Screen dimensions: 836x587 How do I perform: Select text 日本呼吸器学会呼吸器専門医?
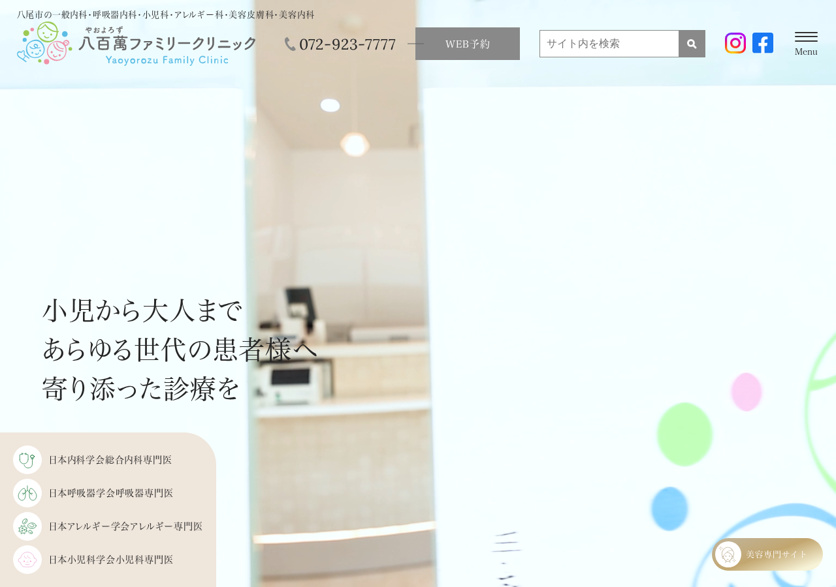(x=111, y=493)
